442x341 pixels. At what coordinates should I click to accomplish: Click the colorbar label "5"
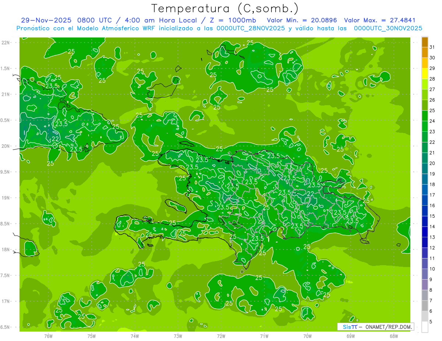point(431,322)
